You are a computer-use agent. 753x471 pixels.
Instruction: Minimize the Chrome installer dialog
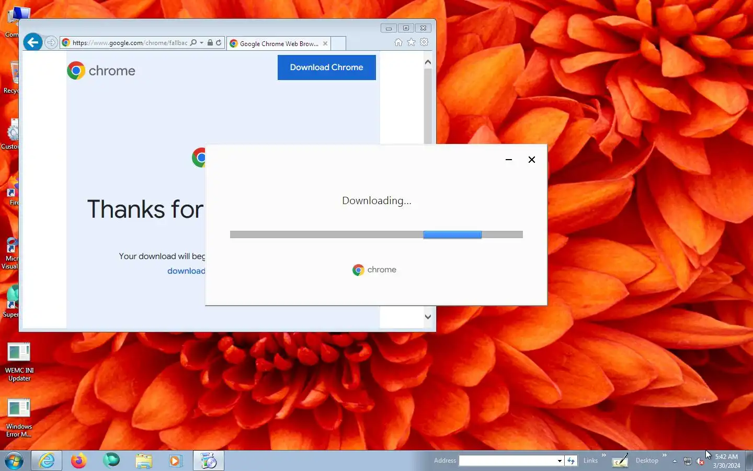click(509, 160)
